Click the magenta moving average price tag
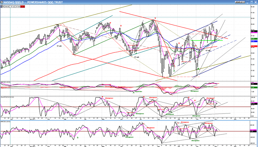The image size is (258, 147). [x=254, y=32]
